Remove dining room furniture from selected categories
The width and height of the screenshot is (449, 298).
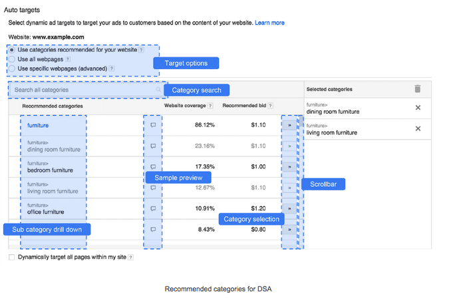pos(418,108)
